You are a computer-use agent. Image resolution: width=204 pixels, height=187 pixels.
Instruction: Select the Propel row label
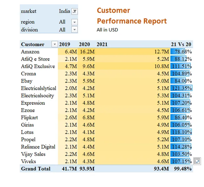click(28, 140)
